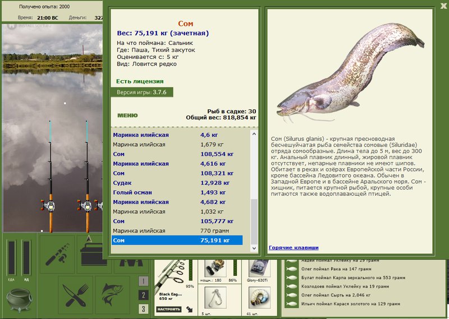Switch to tackle slot 1
The width and height of the screenshot is (449, 319).
pos(144,281)
